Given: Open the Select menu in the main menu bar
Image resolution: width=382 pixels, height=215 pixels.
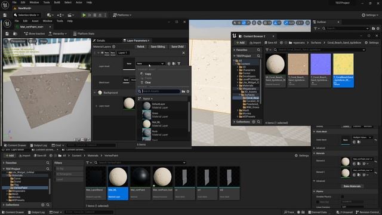Looking at the screenshot, I should click(x=68, y=2).
